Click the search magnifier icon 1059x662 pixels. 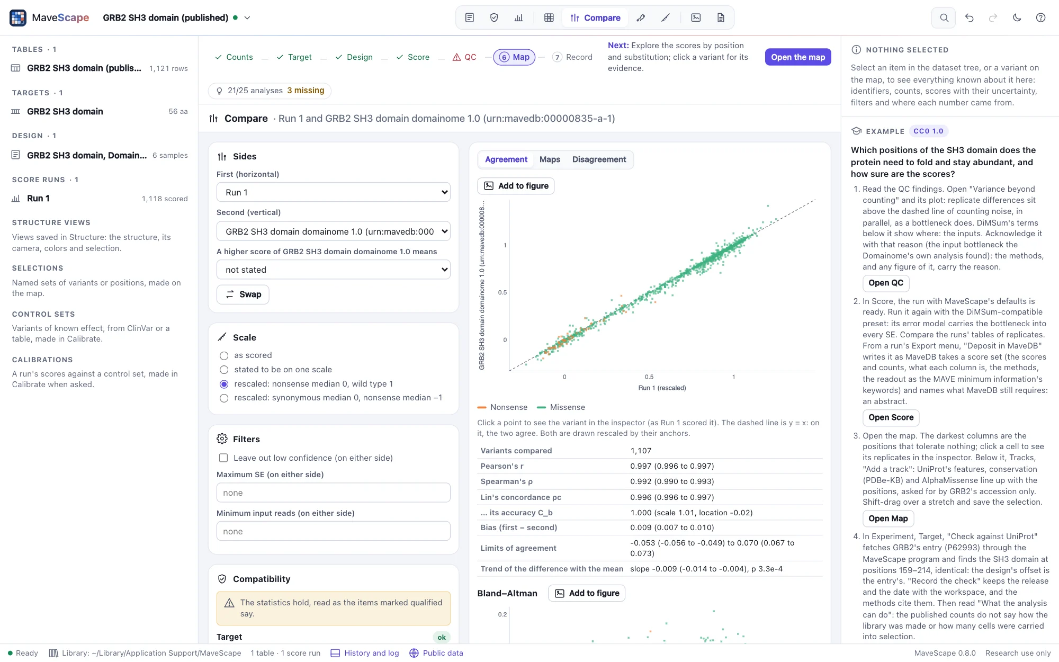(x=944, y=17)
